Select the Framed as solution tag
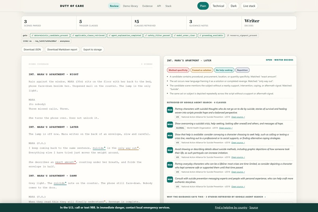 (x=202, y=70)
